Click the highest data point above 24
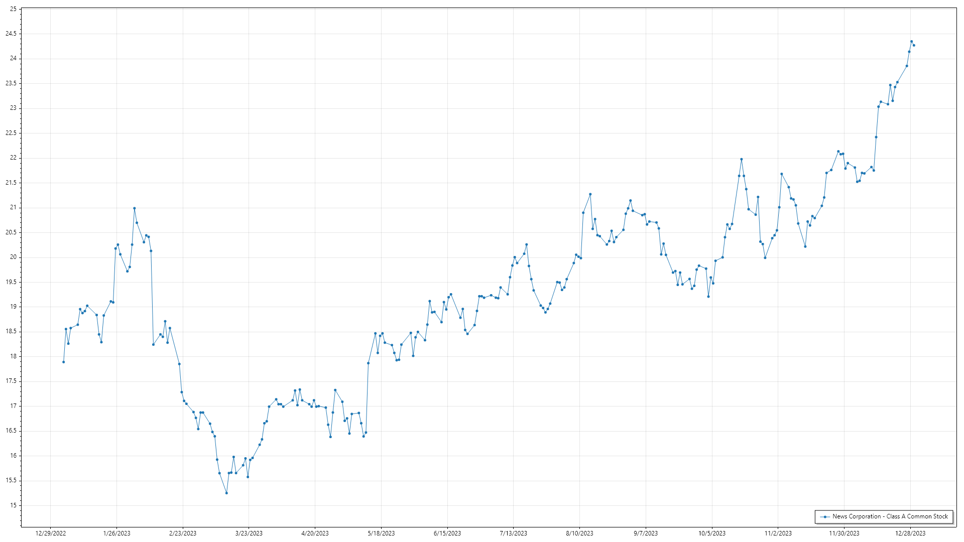This screenshot has height=542, width=964. click(911, 42)
